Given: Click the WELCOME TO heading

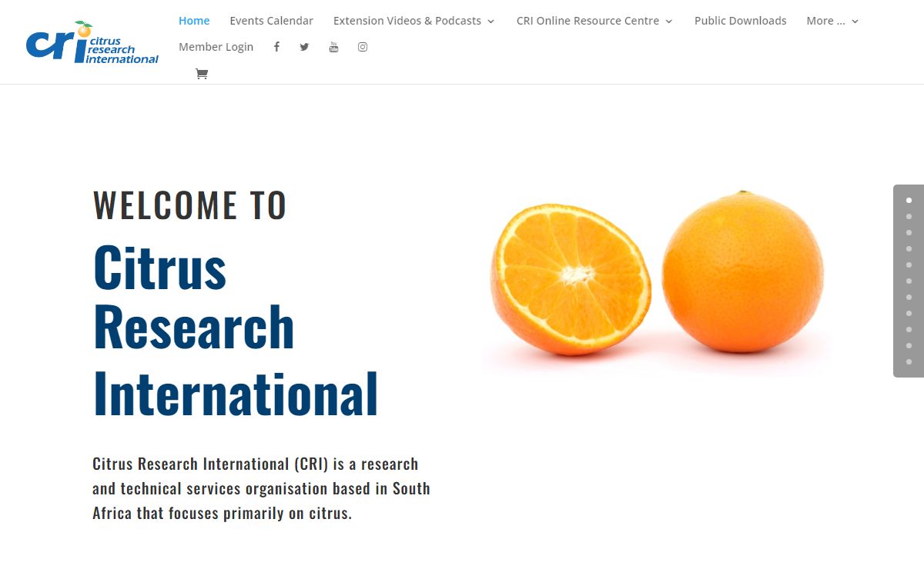Looking at the screenshot, I should coord(189,205).
